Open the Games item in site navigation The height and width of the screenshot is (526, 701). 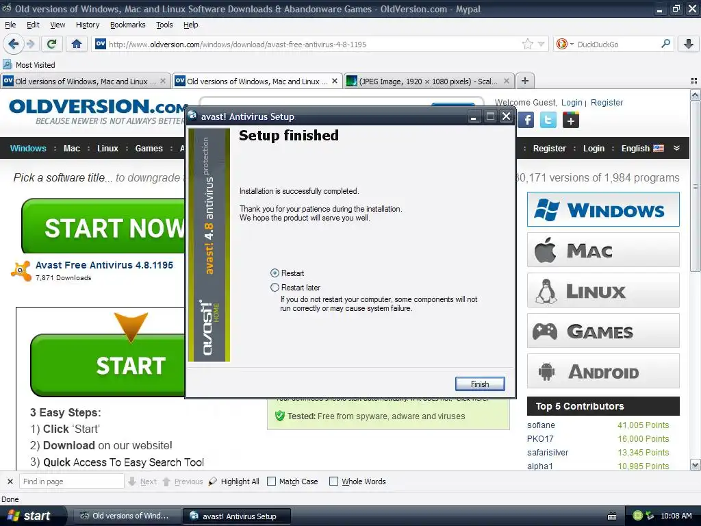click(149, 148)
